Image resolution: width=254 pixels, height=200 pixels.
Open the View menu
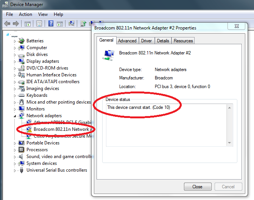(x=43, y=14)
